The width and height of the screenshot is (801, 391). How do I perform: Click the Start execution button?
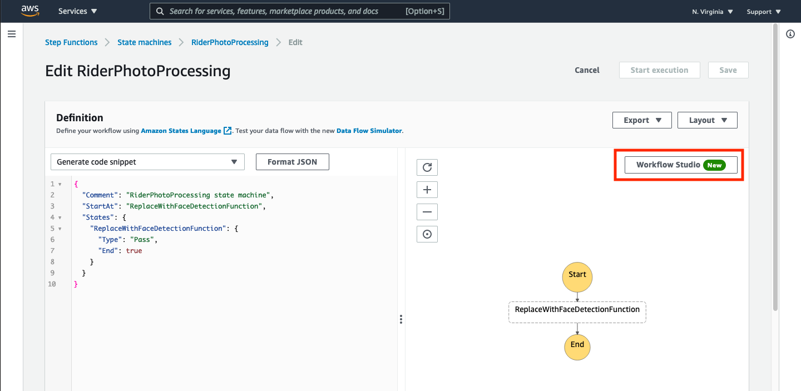659,70
